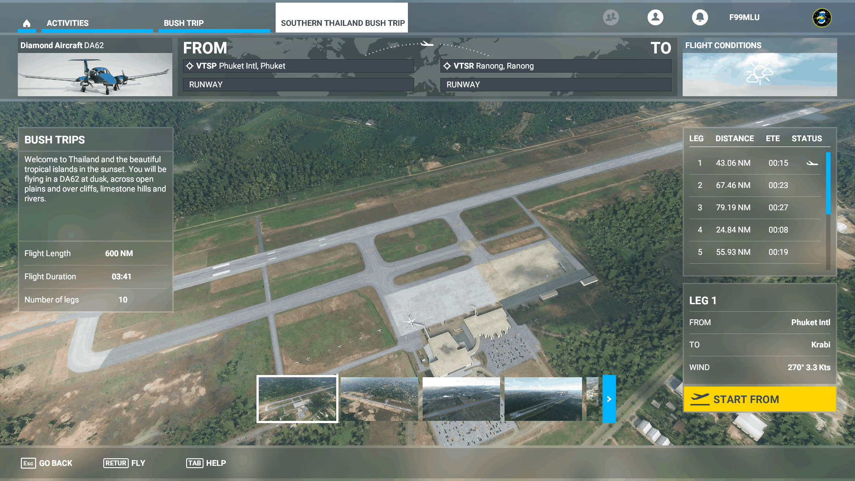Click the Home icon
The height and width of the screenshot is (481, 855).
[27, 23]
